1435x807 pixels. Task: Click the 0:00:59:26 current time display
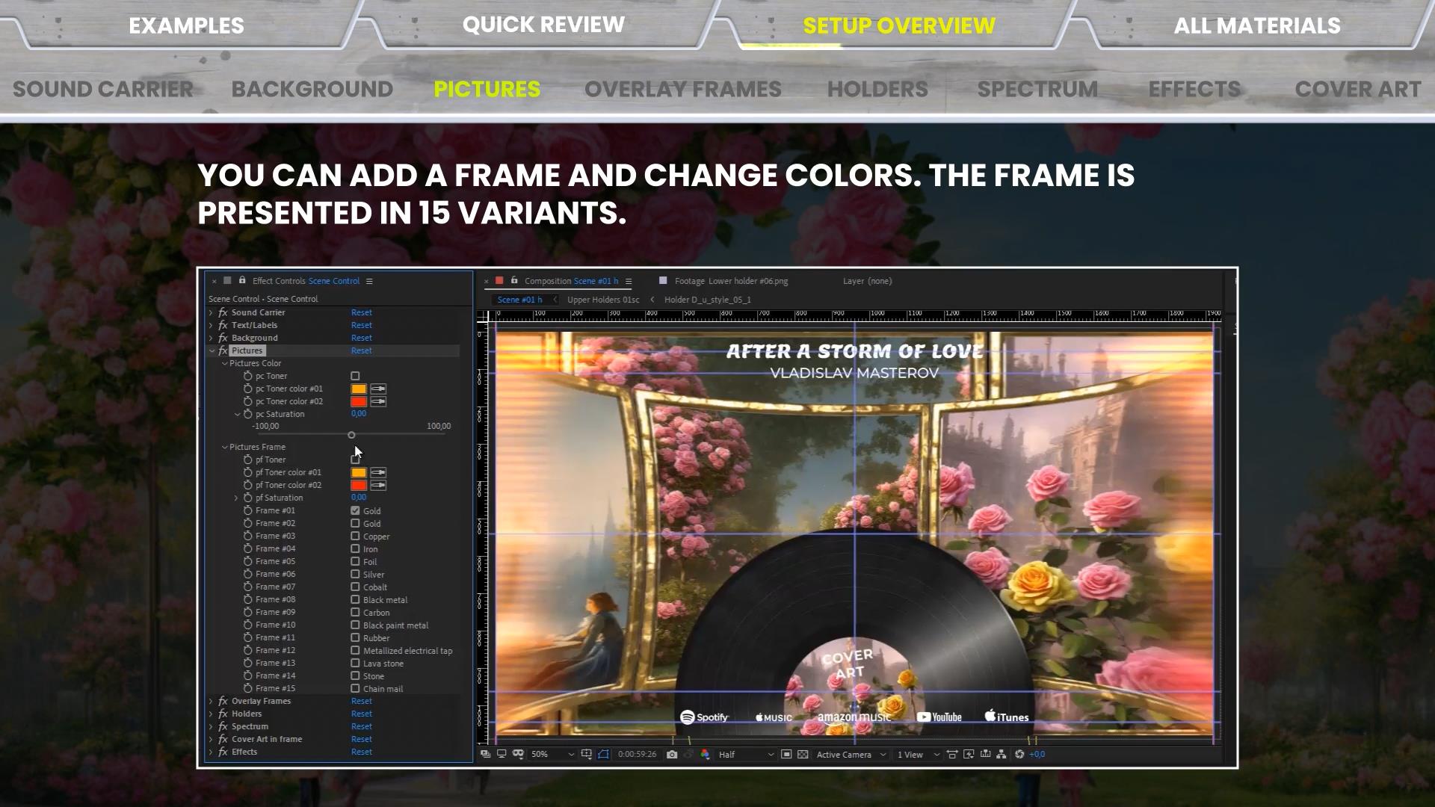(x=637, y=755)
